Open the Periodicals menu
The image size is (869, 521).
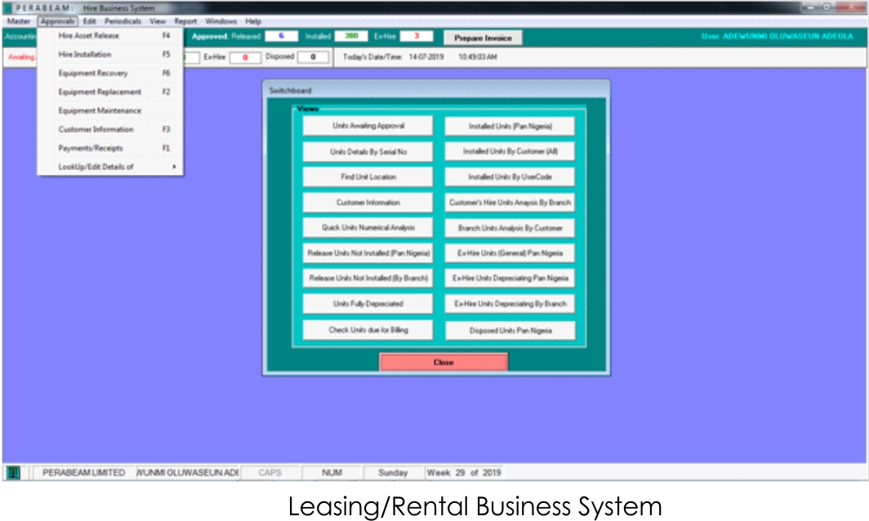[123, 21]
